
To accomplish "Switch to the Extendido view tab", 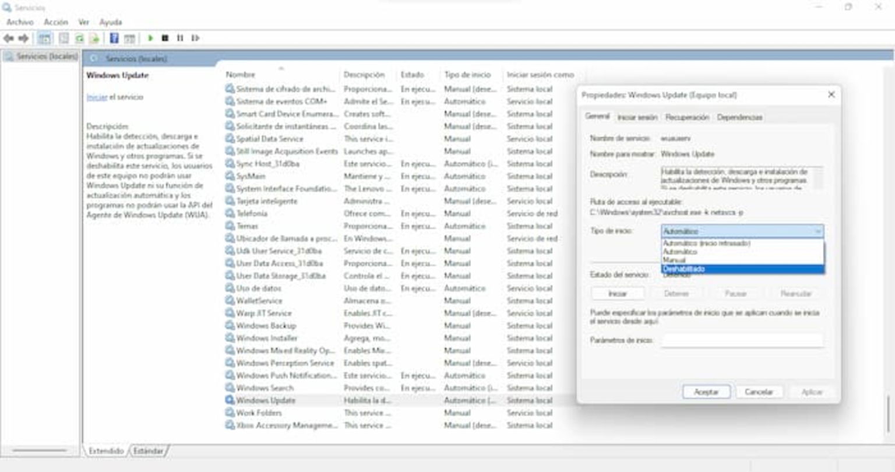I will (x=106, y=451).
